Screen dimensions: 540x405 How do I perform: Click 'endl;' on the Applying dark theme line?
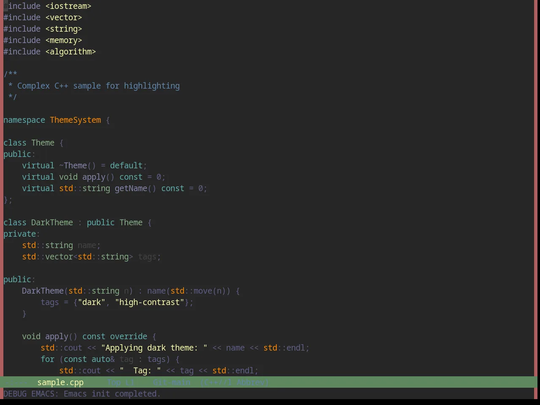(x=298, y=348)
